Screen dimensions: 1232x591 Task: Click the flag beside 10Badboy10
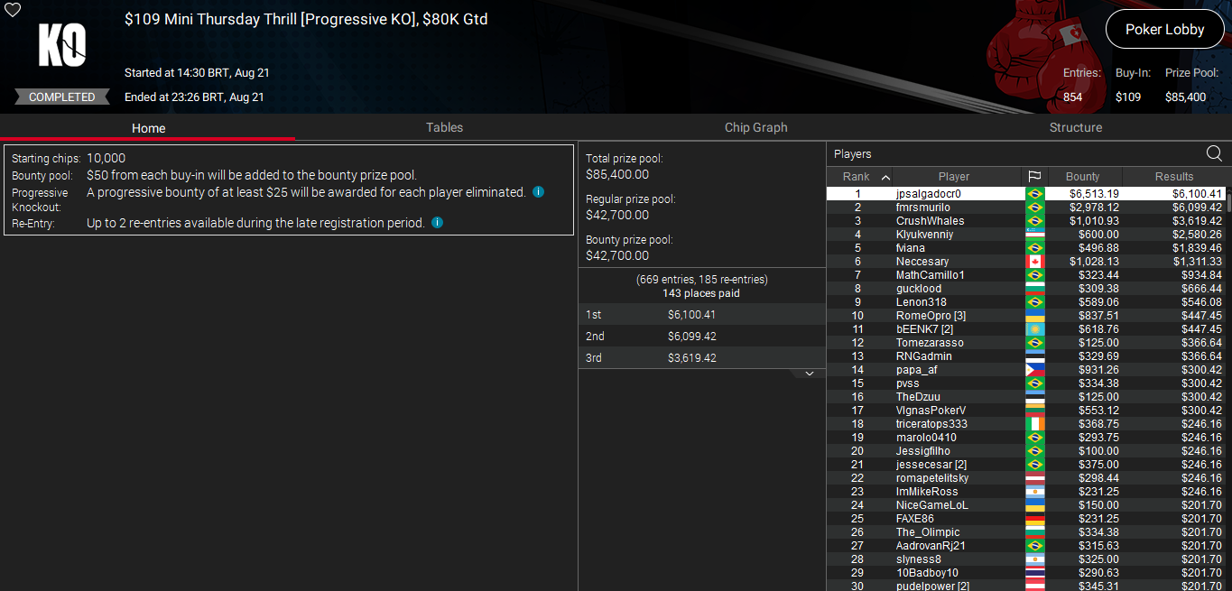click(1035, 573)
